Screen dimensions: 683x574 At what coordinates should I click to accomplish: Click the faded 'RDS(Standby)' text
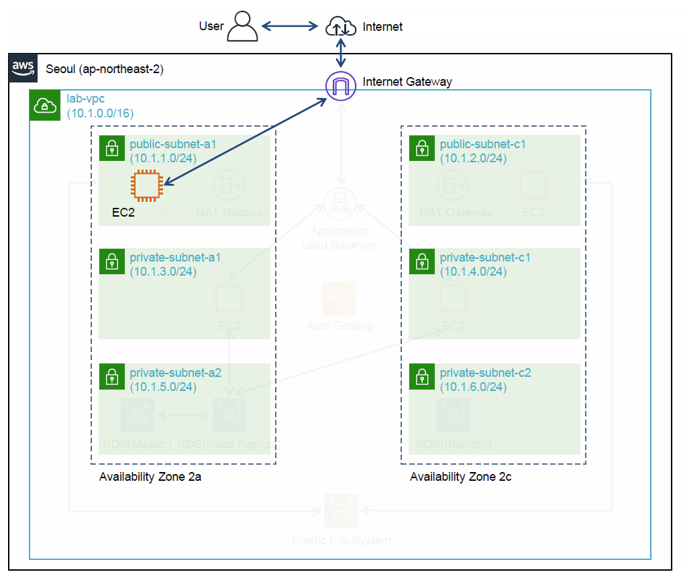click(454, 444)
